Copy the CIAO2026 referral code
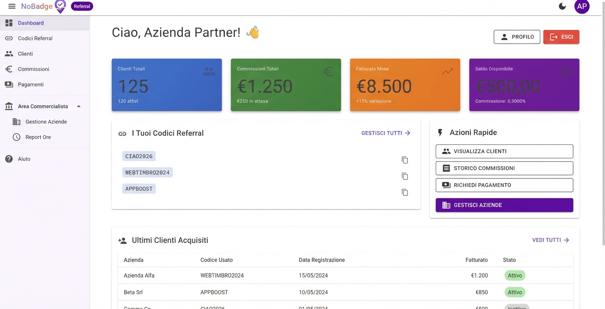The image size is (605, 309). [x=405, y=160]
